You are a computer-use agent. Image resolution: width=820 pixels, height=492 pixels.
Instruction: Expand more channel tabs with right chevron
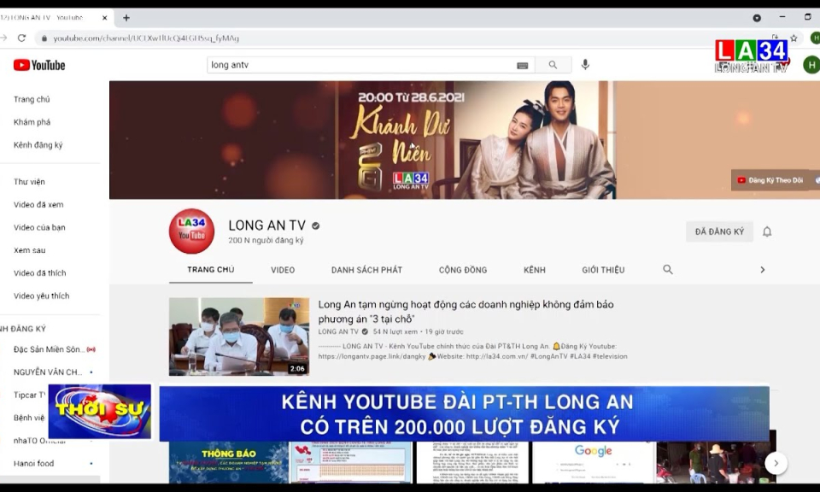click(763, 270)
